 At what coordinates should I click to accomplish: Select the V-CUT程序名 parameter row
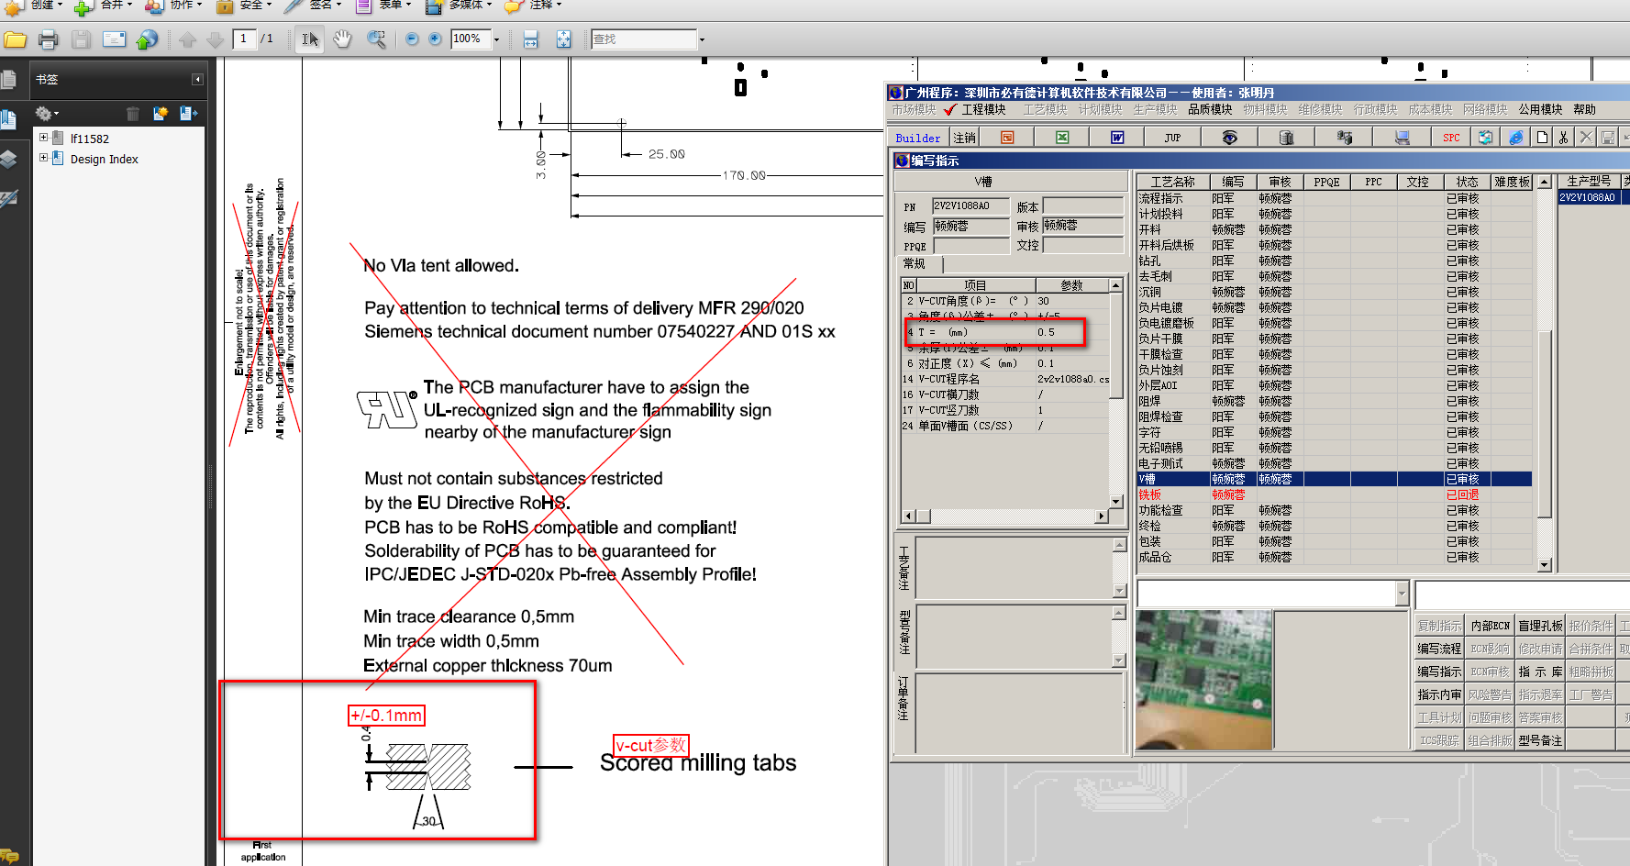coord(1004,379)
